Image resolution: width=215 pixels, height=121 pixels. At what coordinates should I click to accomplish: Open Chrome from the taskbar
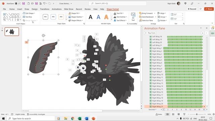[73, 118]
